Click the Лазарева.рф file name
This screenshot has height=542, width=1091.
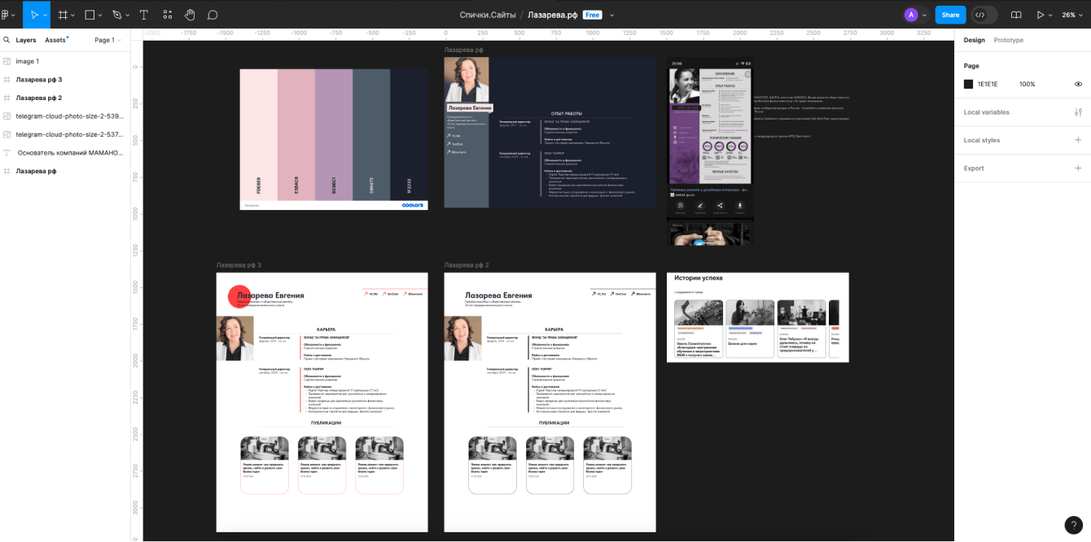point(553,15)
